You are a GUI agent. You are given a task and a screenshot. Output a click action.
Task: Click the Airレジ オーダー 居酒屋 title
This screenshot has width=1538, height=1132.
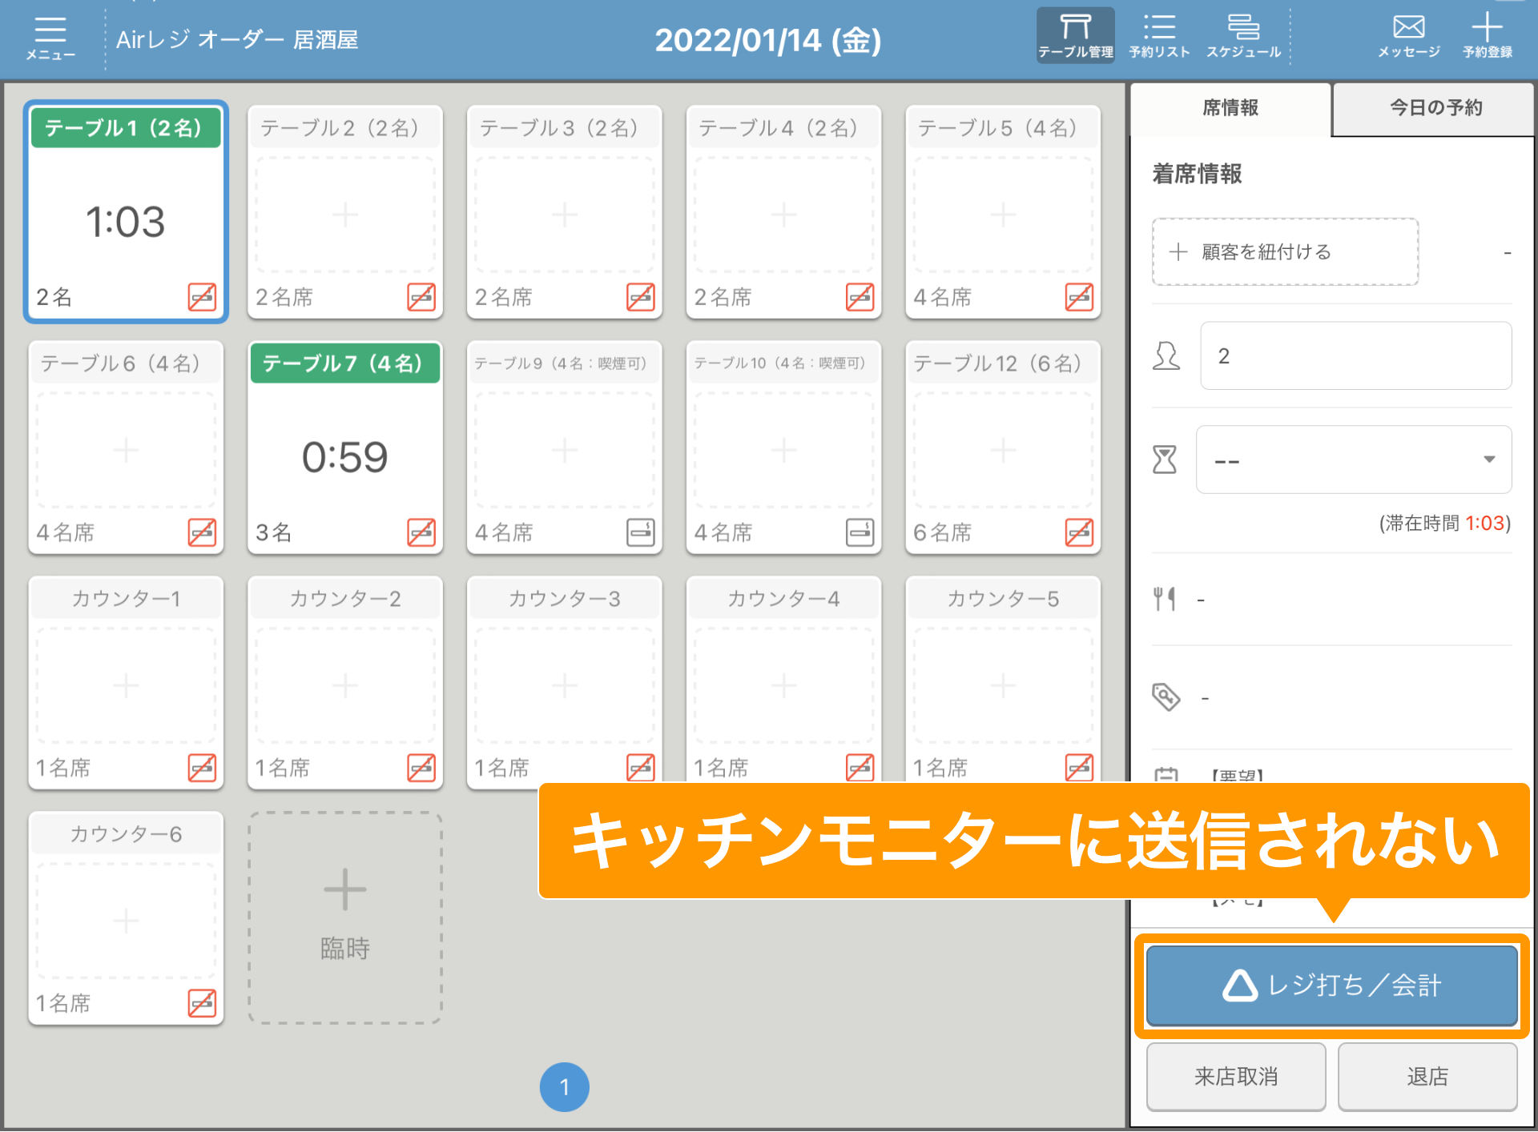pos(237,39)
